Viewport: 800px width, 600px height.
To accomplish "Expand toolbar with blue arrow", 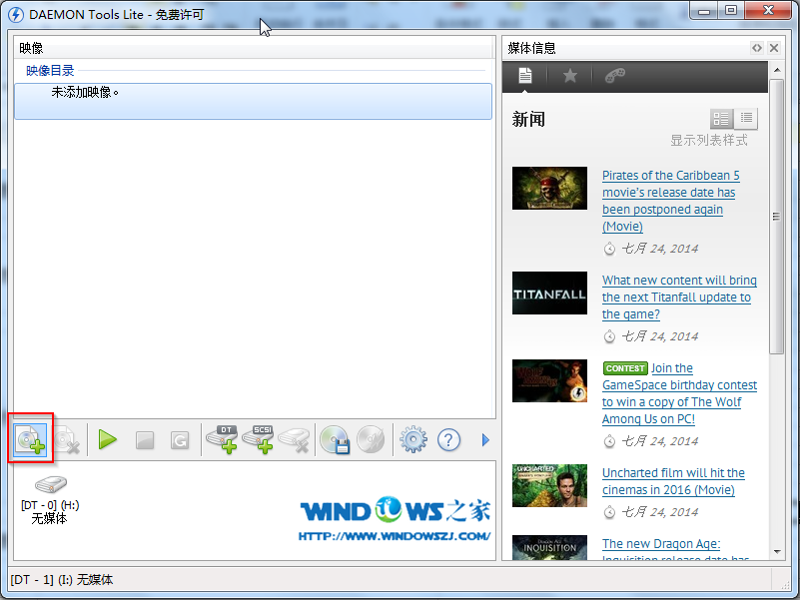I will [x=485, y=440].
